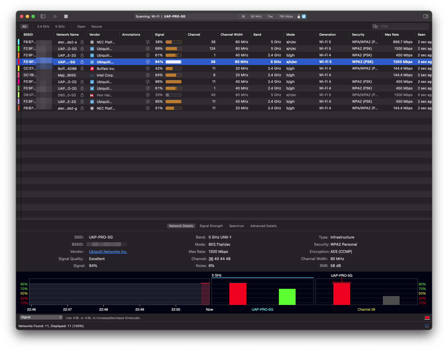
Task: Switch to the Signal Strength tab
Action: [x=211, y=226]
